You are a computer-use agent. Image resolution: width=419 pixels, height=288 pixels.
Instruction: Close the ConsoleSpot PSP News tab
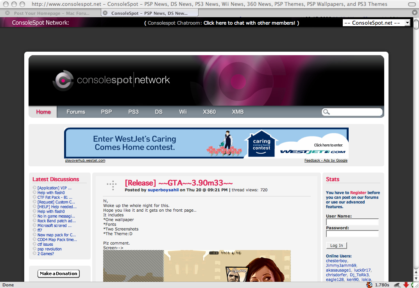pos(105,13)
